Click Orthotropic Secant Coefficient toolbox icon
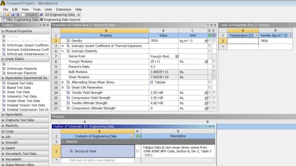The height and width of the screenshot is (166, 296). (3, 45)
